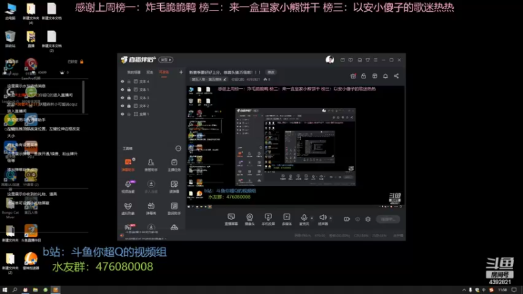Open the screen mode selector beside the logo
The height and width of the screenshot is (294, 523).
coord(165,59)
